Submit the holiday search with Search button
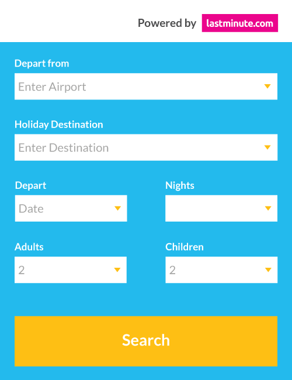This screenshot has width=292, height=380. [146, 341]
